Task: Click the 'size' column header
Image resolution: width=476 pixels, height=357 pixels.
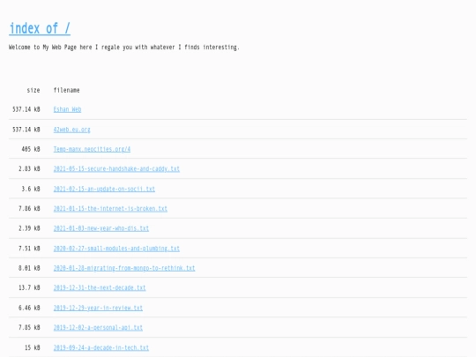Action: tap(33, 90)
